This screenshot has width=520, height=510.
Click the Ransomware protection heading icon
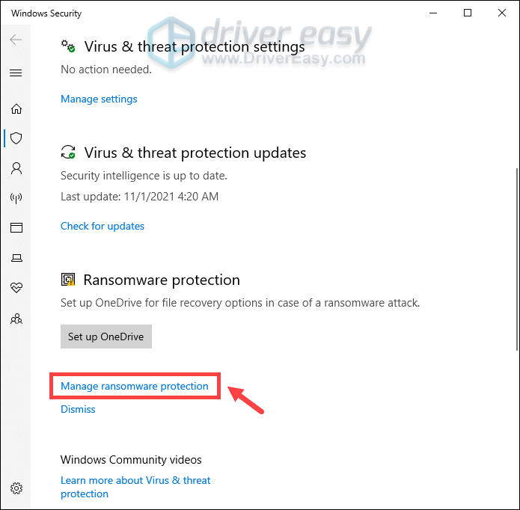tap(68, 280)
